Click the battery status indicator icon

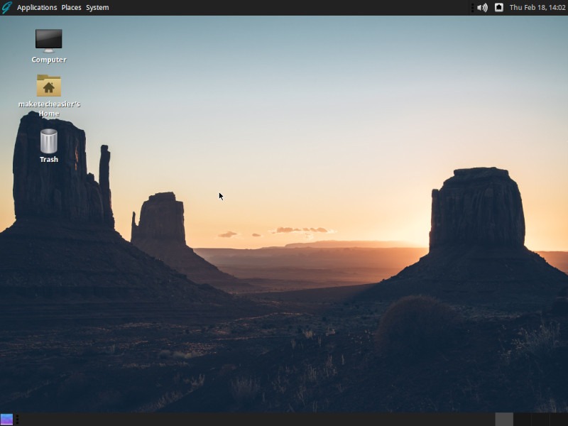[x=499, y=7]
